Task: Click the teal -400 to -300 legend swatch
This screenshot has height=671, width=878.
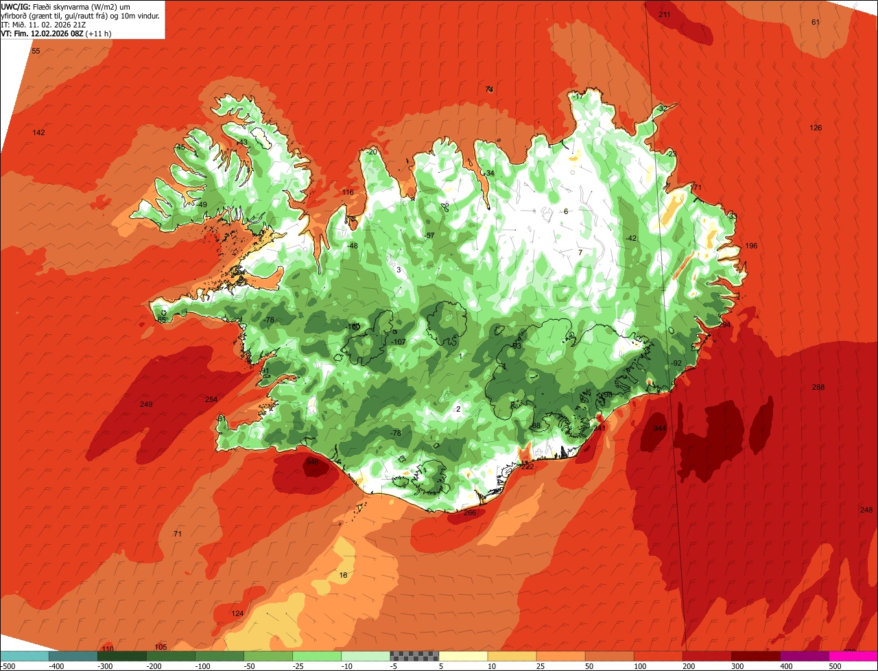Action: click(73, 656)
